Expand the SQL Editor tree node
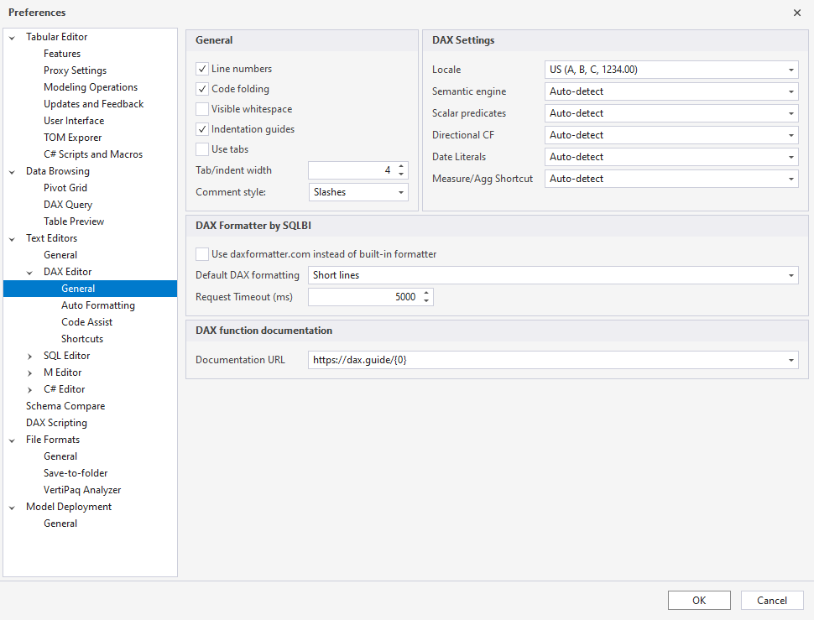Viewport: 814px width, 620px height. (x=30, y=355)
